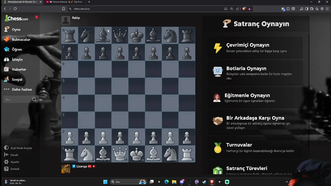The height and width of the screenshot is (186, 331).
Task: Open the Leo AI sparkle icon
Action: click(317, 9)
